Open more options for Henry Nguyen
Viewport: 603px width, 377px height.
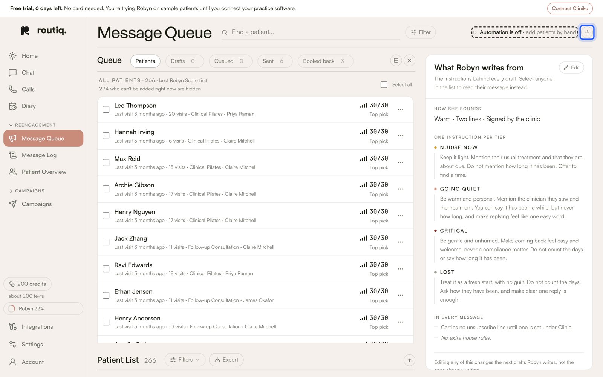[x=401, y=216]
